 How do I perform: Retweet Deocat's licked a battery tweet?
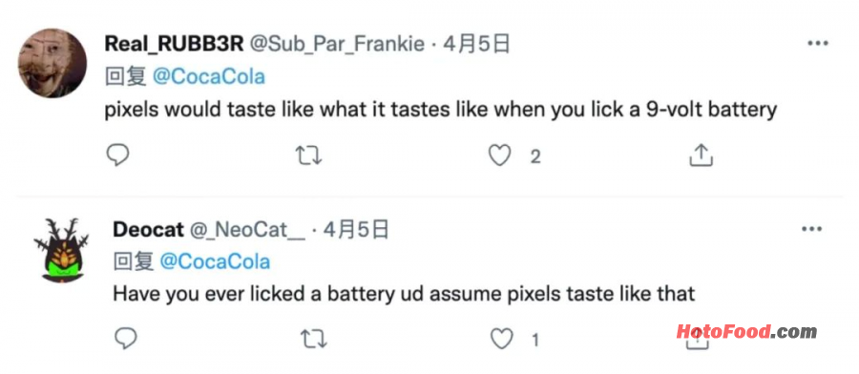click(314, 340)
